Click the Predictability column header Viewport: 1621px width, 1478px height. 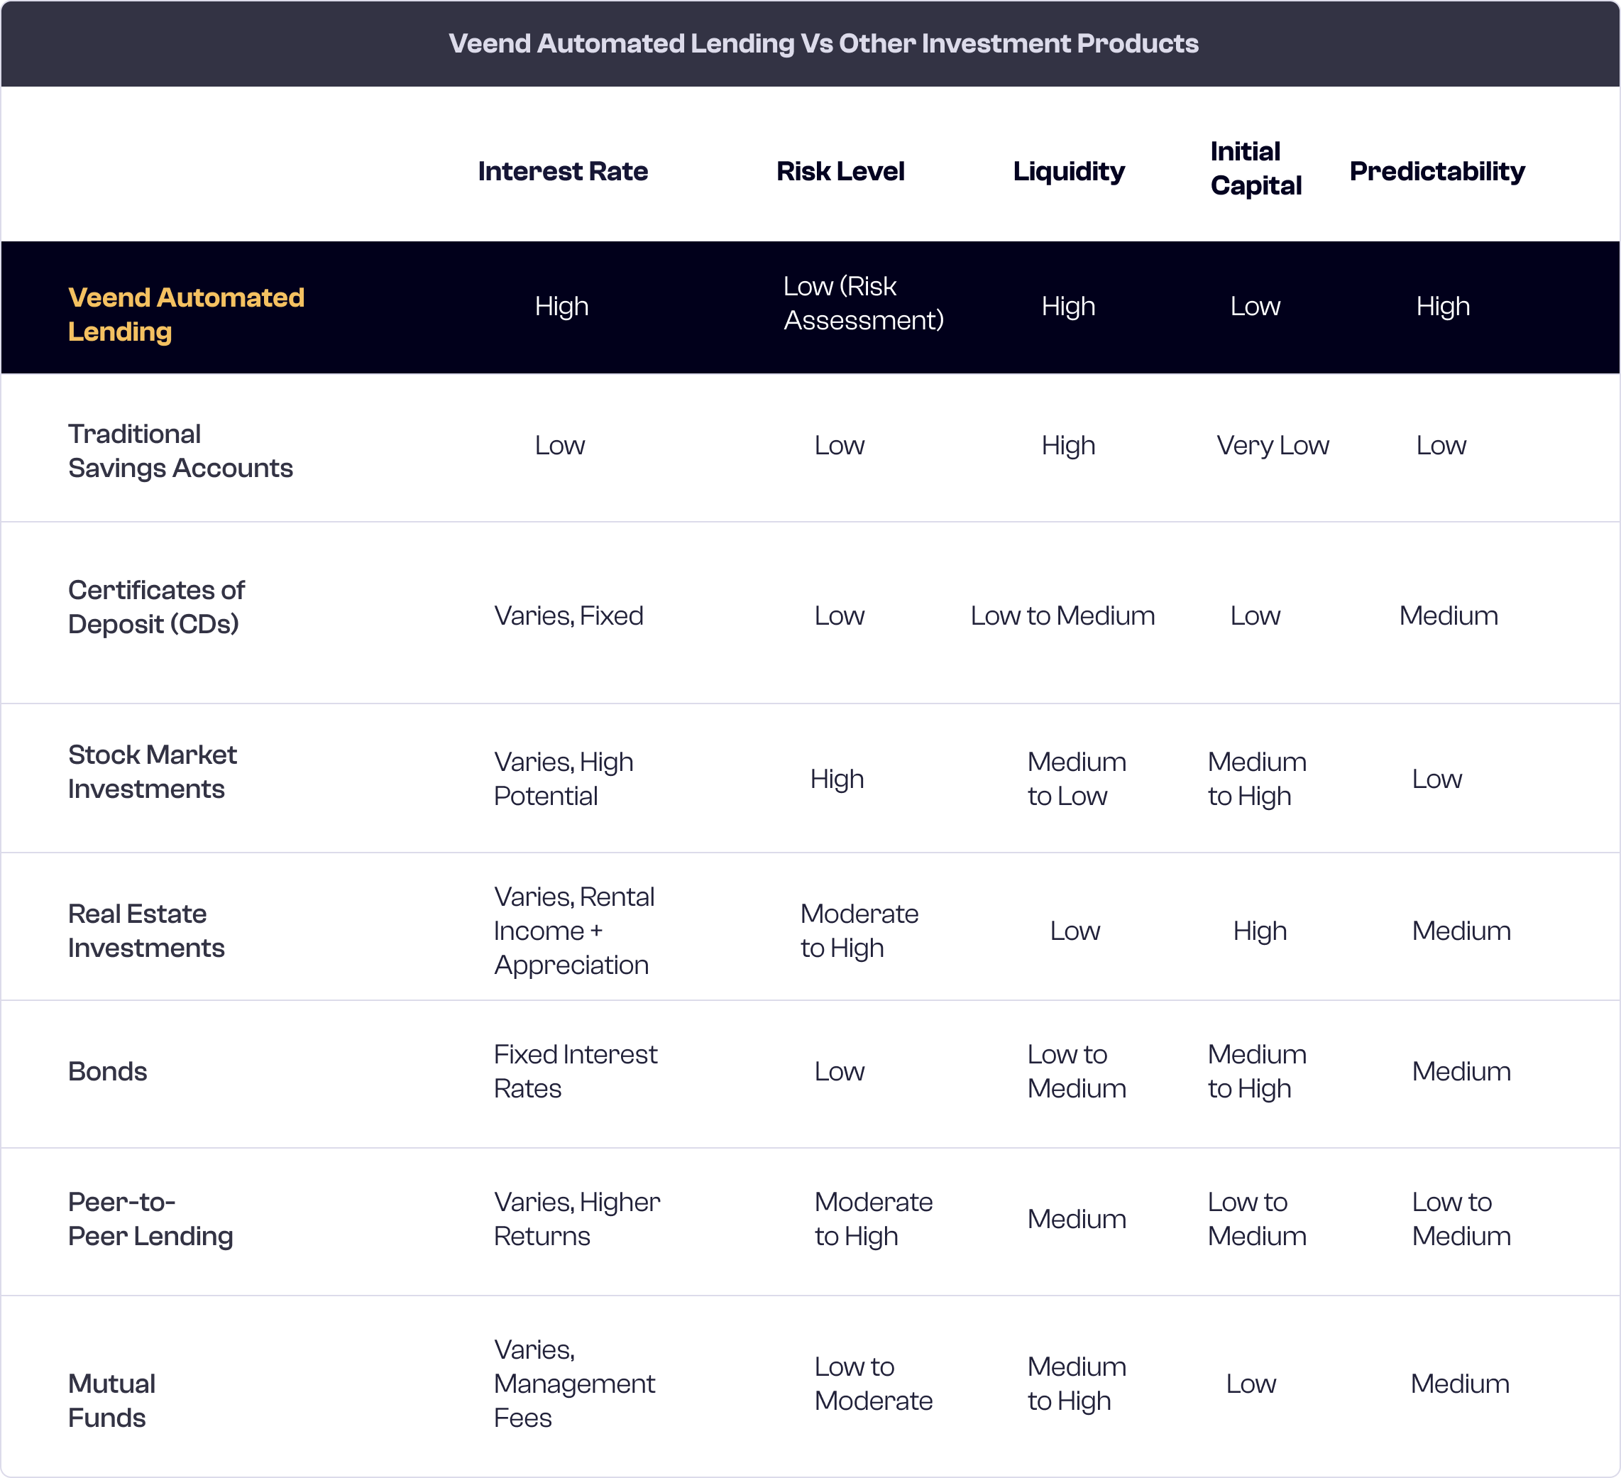(1437, 171)
